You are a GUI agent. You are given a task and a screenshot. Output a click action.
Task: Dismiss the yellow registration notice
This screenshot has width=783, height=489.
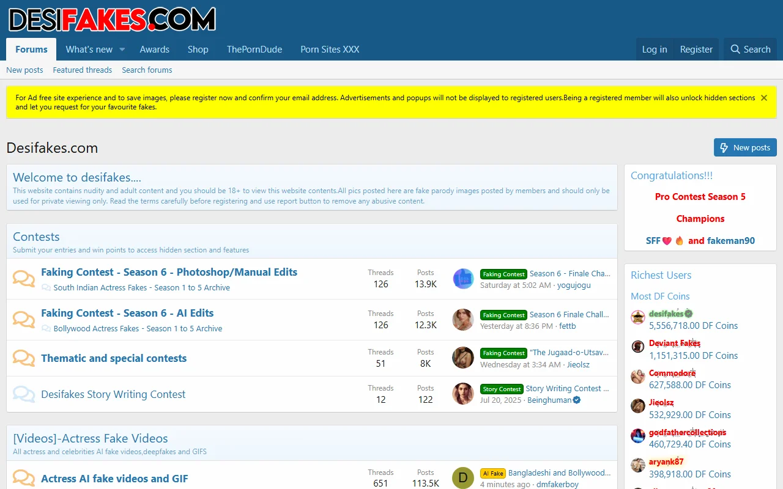763,97
